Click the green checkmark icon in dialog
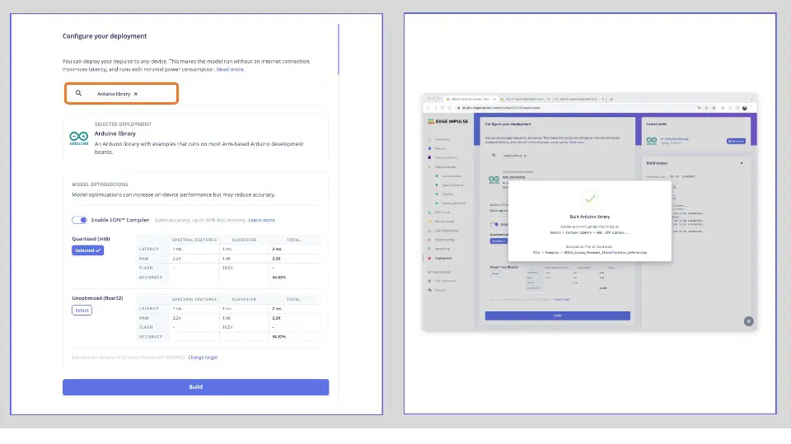 589,199
